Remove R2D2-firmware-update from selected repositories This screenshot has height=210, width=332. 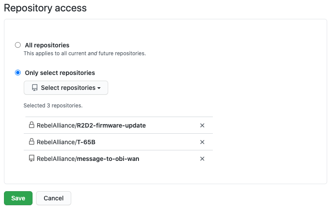(202, 125)
